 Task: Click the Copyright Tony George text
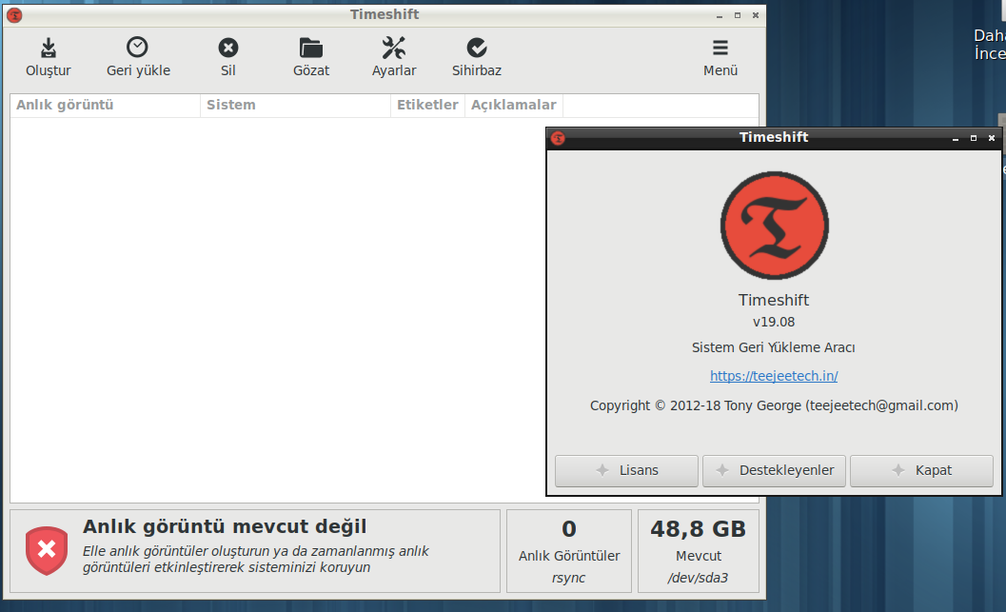point(774,405)
